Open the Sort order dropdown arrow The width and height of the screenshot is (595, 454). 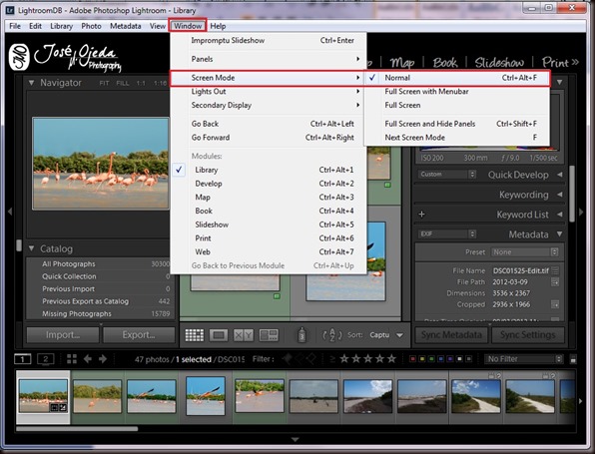point(399,335)
